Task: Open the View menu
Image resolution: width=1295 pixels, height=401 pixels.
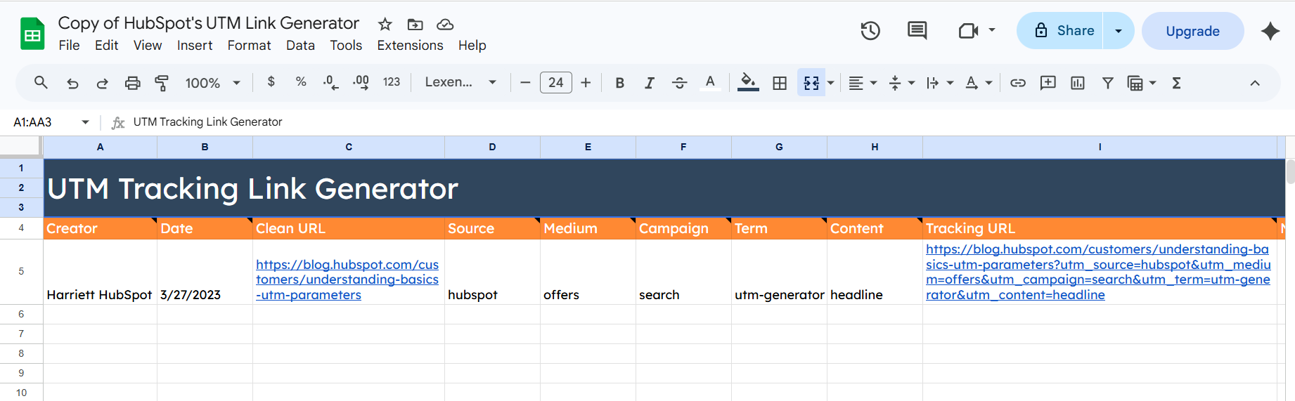Action: [148, 45]
